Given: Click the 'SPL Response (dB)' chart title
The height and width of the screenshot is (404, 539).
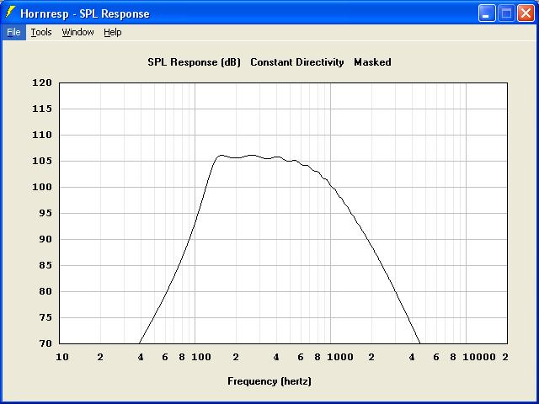Looking at the screenshot, I should tap(194, 62).
